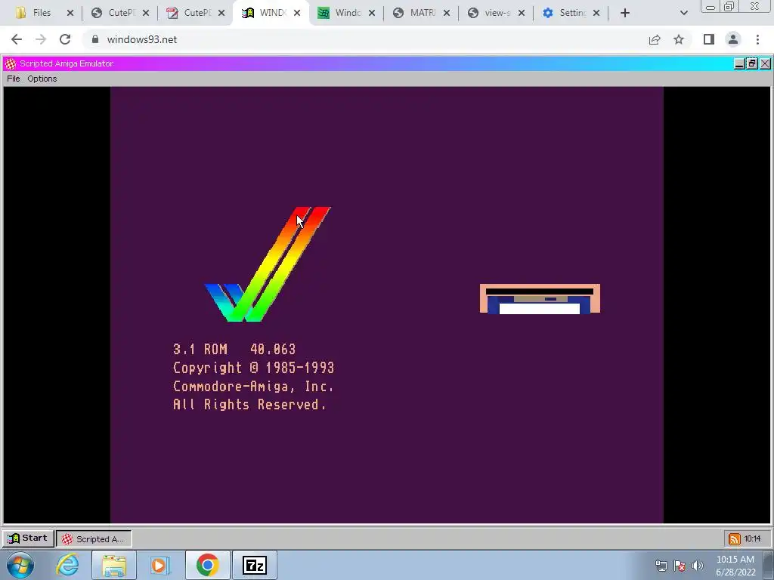Reload the windows93.net page
774x580 pixels.
coord(65,39)
